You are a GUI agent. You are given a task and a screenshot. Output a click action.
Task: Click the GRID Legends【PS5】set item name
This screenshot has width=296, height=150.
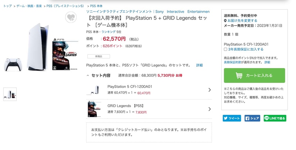[126, 106]
